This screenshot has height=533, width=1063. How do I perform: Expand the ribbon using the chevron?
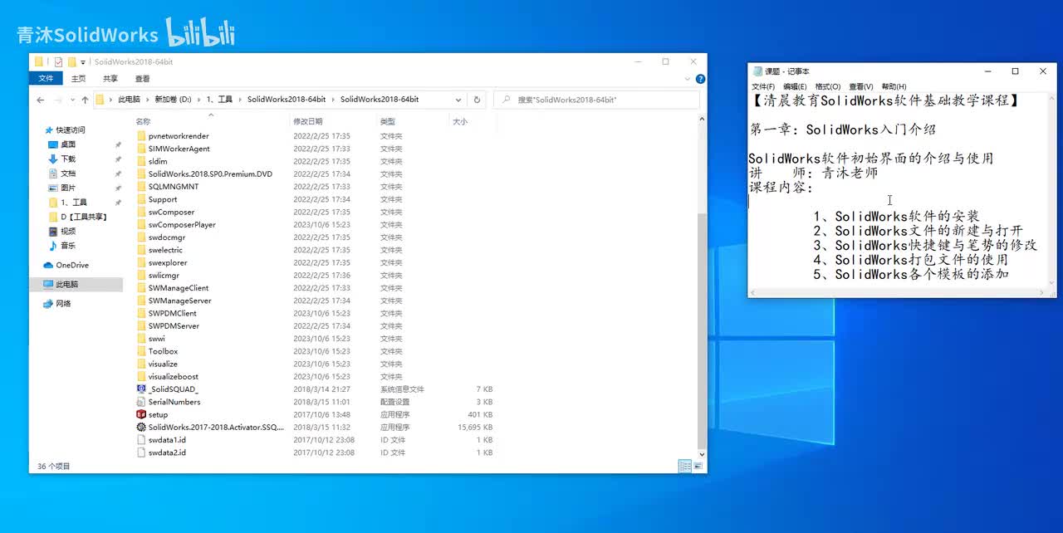(x=688, y=79)
